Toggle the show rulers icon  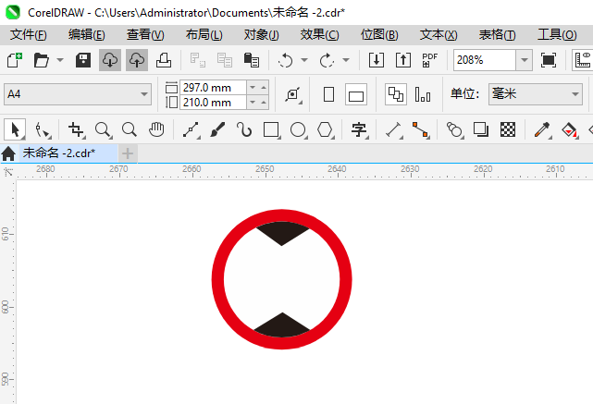[583, 60]
